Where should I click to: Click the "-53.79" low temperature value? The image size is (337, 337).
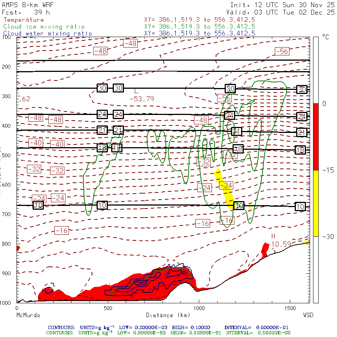click(142, 99)
